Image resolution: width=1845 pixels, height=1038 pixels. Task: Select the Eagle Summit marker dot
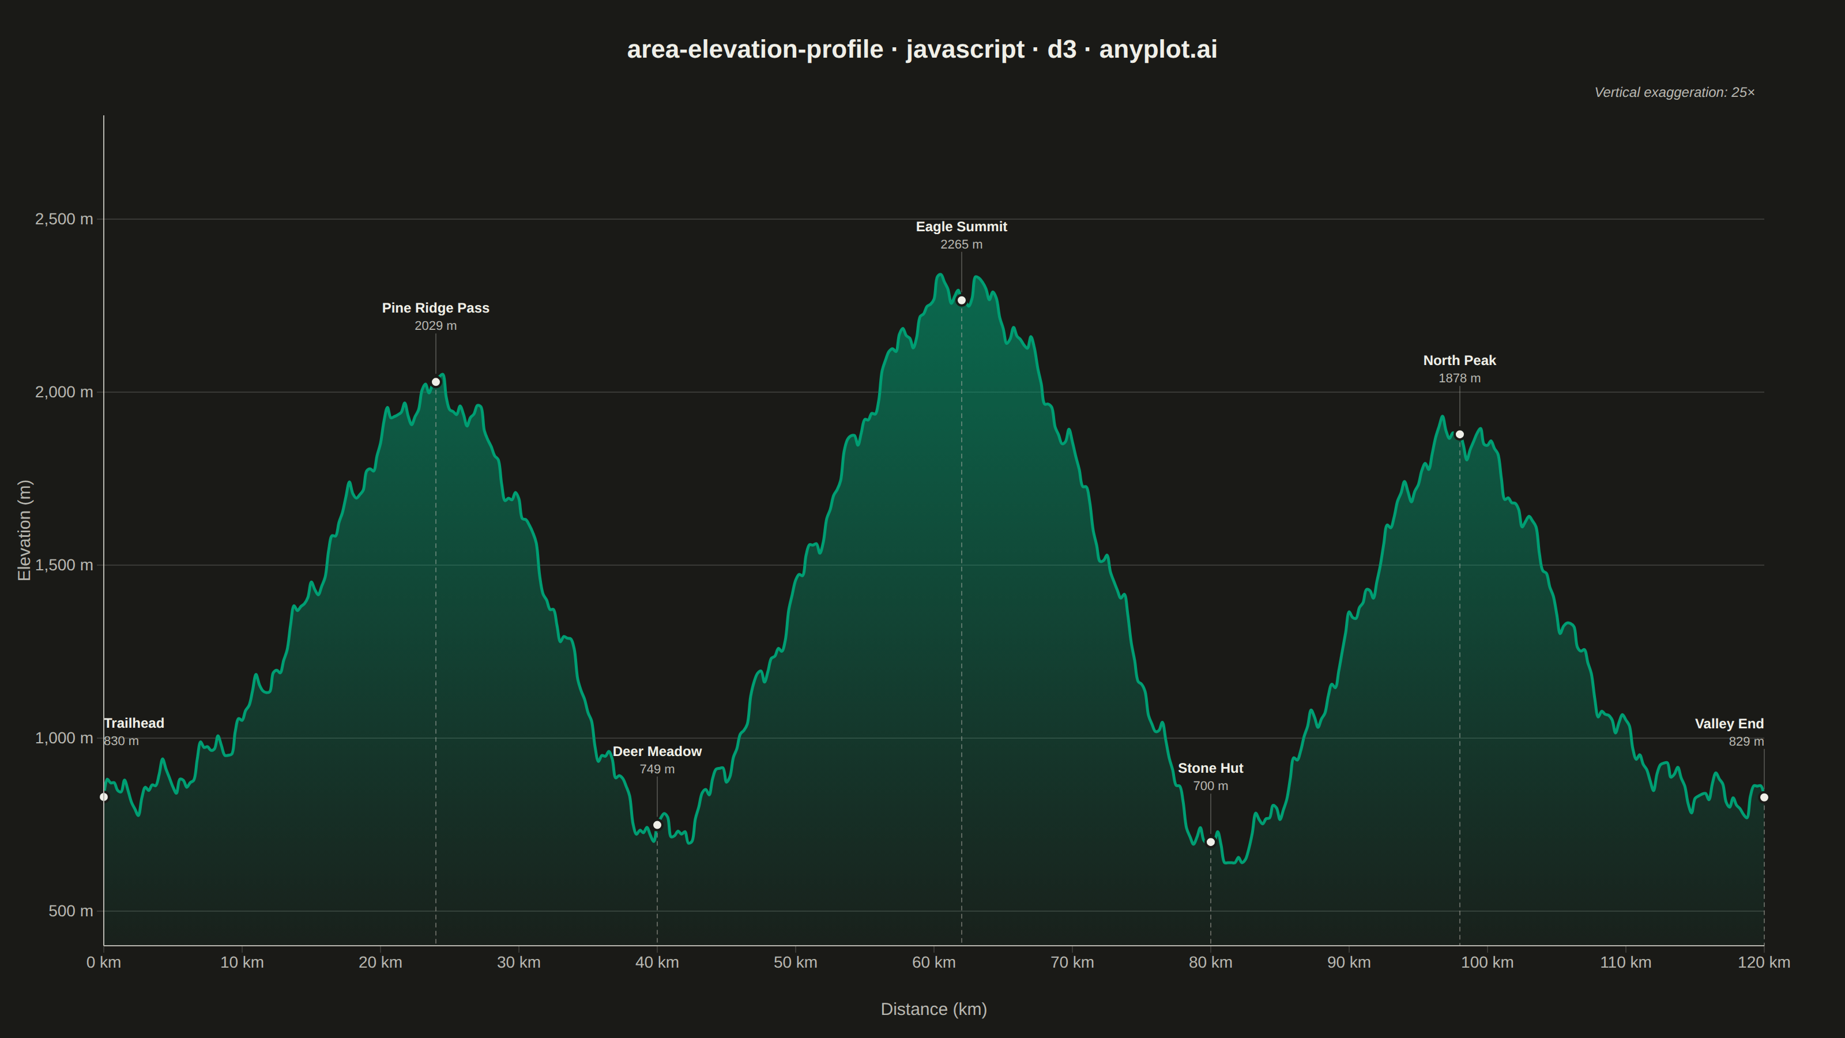click(961, 300)
